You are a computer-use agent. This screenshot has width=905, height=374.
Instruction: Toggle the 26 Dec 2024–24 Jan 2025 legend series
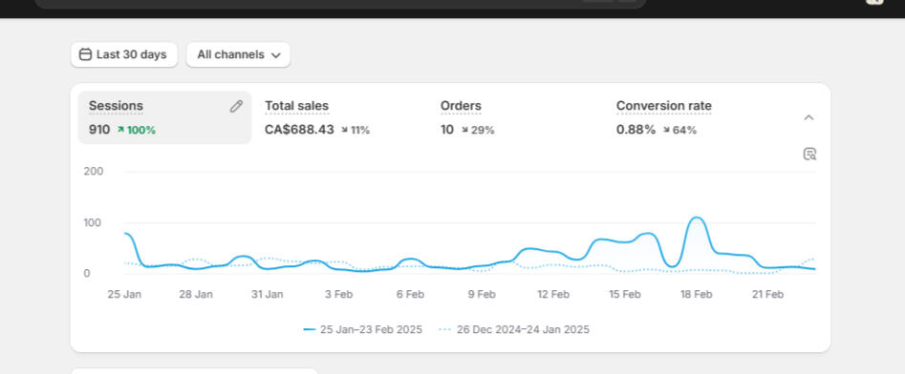pyautogui.click(x=514, y=329)
